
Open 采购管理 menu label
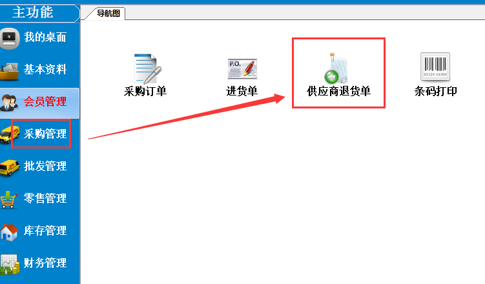(x=45, y=134)
